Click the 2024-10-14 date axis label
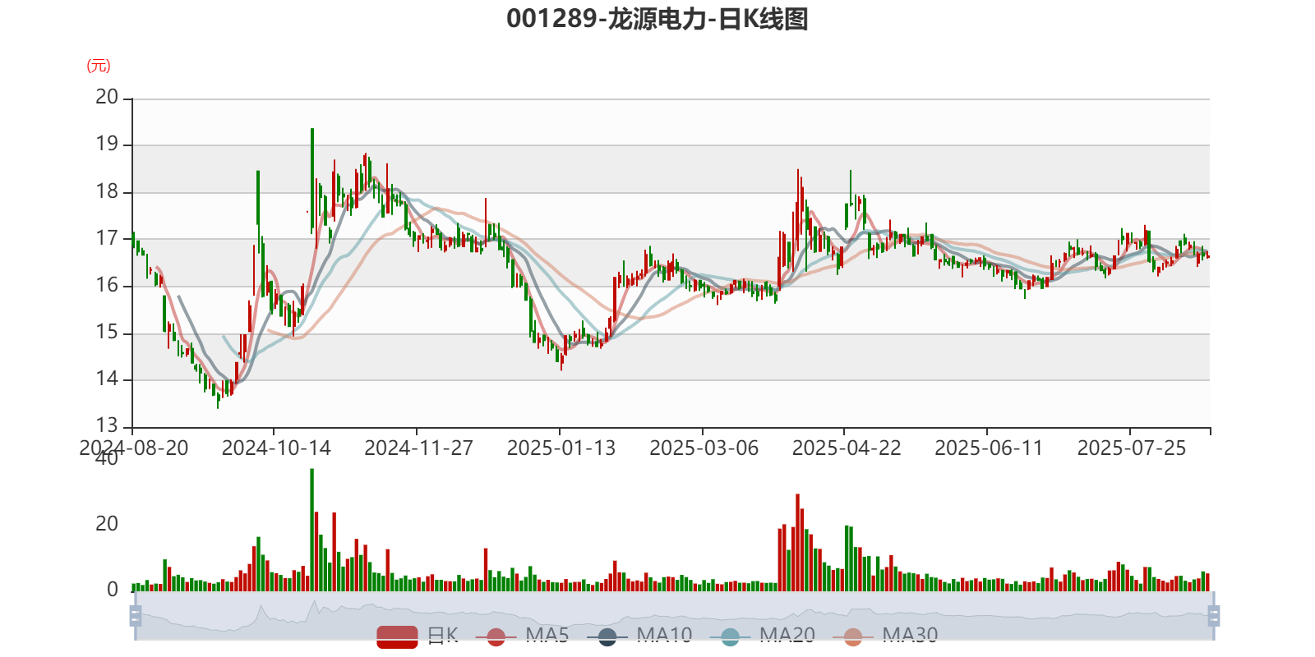1315x657 pixels. pyautogui.click(x=276, y=448)
